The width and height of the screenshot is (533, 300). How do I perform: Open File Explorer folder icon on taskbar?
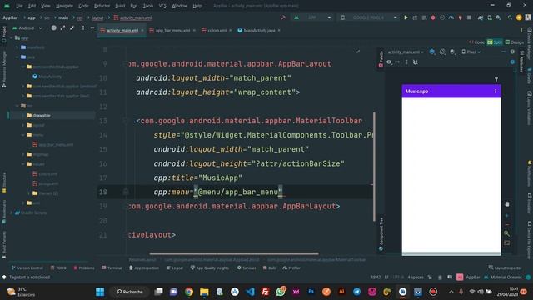point(204,292)
